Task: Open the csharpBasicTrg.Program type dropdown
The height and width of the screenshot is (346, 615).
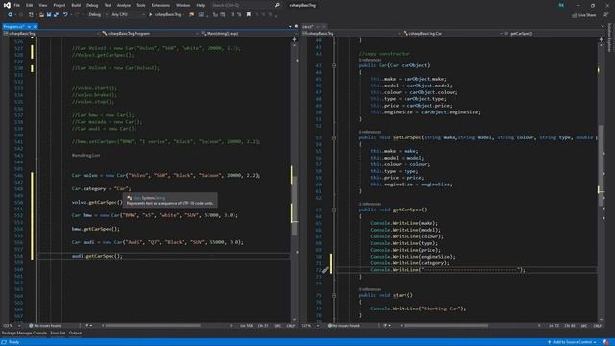Action: (x=149, y=34)
